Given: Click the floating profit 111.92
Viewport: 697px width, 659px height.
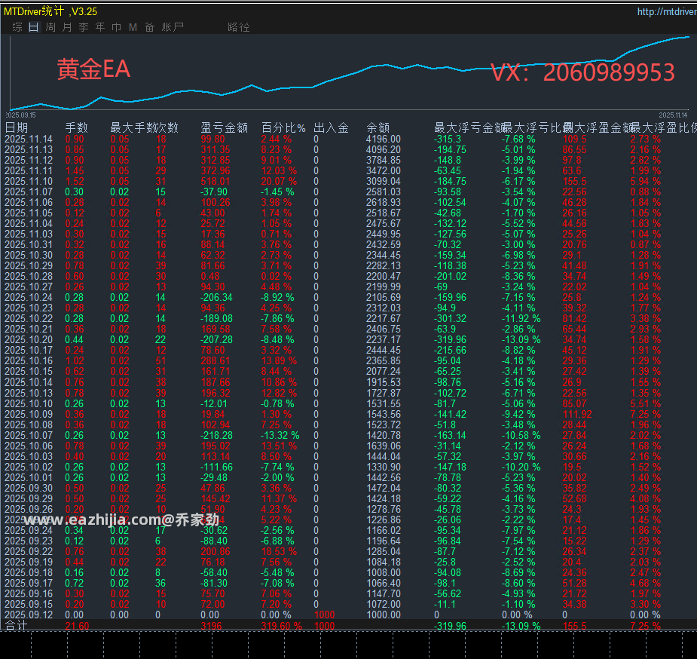Looking at the screenshot, I should pyautogui.click(x=577, y=415).
